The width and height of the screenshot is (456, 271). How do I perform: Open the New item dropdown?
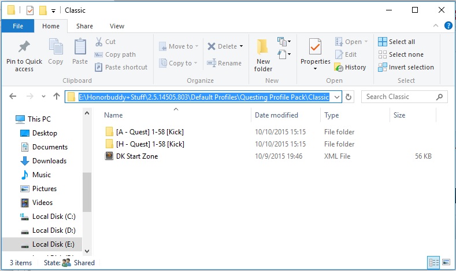[x=284, y=41]
